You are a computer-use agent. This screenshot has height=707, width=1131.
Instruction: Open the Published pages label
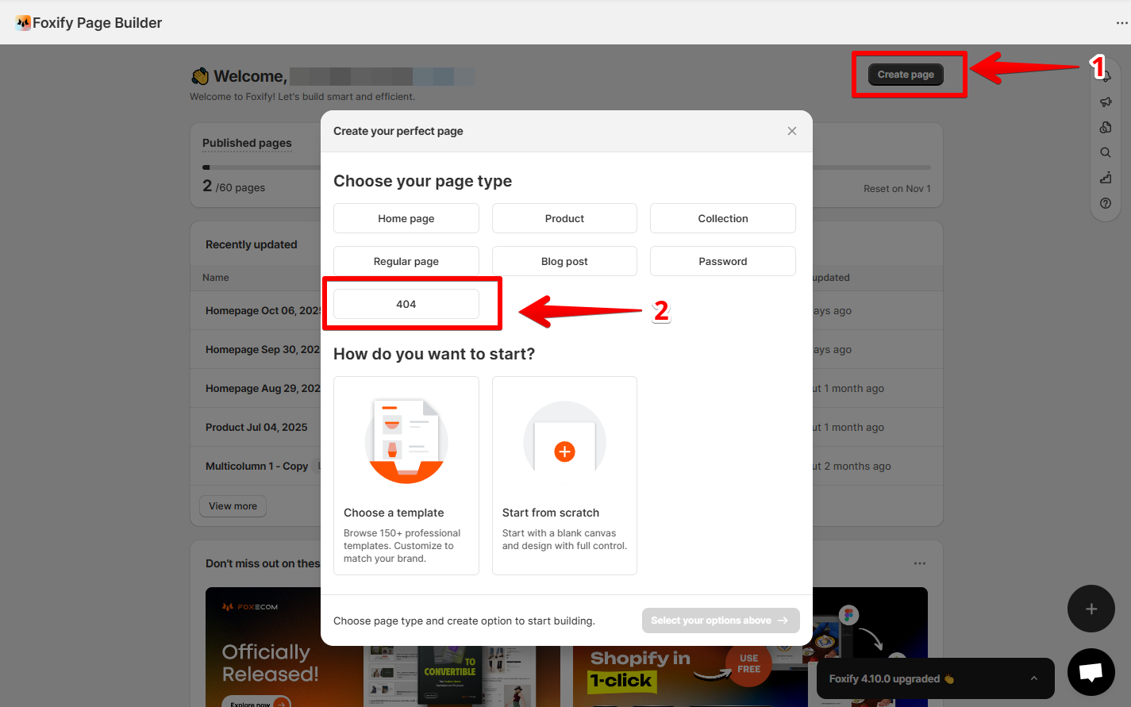247,143
